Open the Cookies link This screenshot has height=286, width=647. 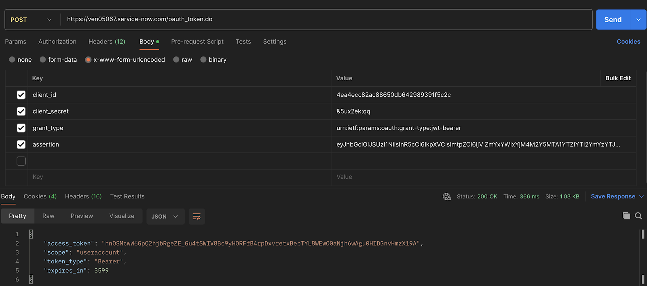point(628,42)
